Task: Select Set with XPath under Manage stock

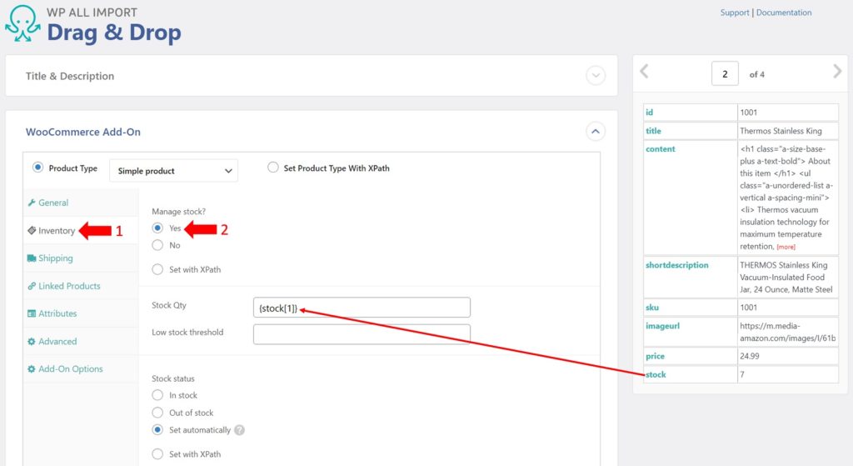Action: pos(157,269)
